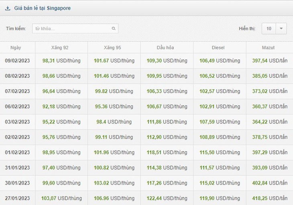Image resolution: width=293 pixels, height=205 pixels.
Task: Open the Hiển thị dropdown arrow
Action: point(281,29)
